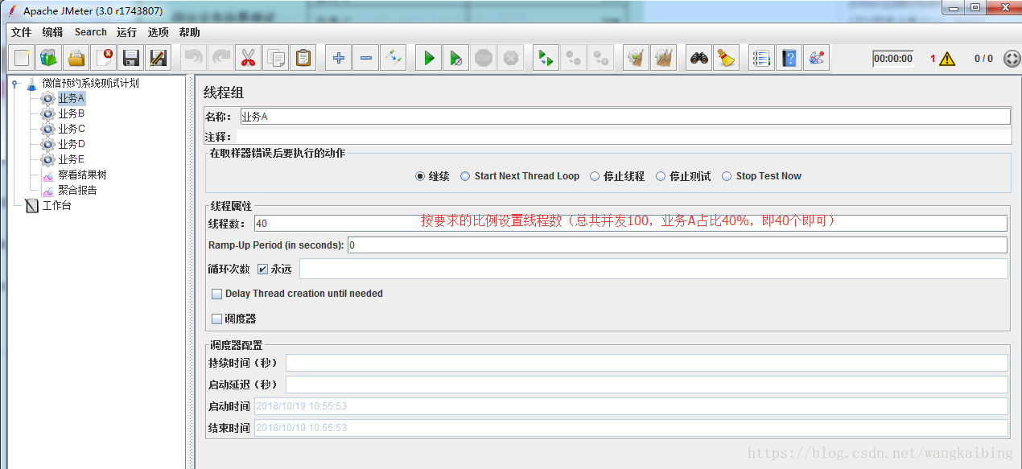This screenshot has width=1022, height=469.
Task: Click the 线程数 input field
Action: [x=630, y=223]
